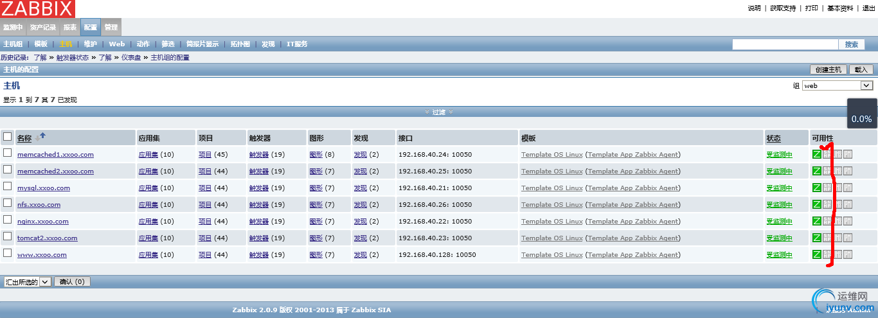Click the 创建主机 button
Image resolution: width=878 pixels, height=318 pixels.
(828, 69)
